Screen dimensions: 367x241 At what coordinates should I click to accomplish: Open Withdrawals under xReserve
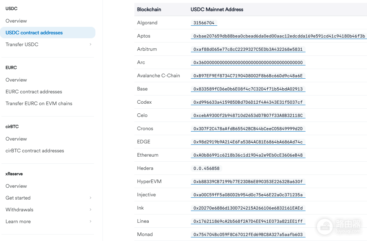tap(19, 210)
